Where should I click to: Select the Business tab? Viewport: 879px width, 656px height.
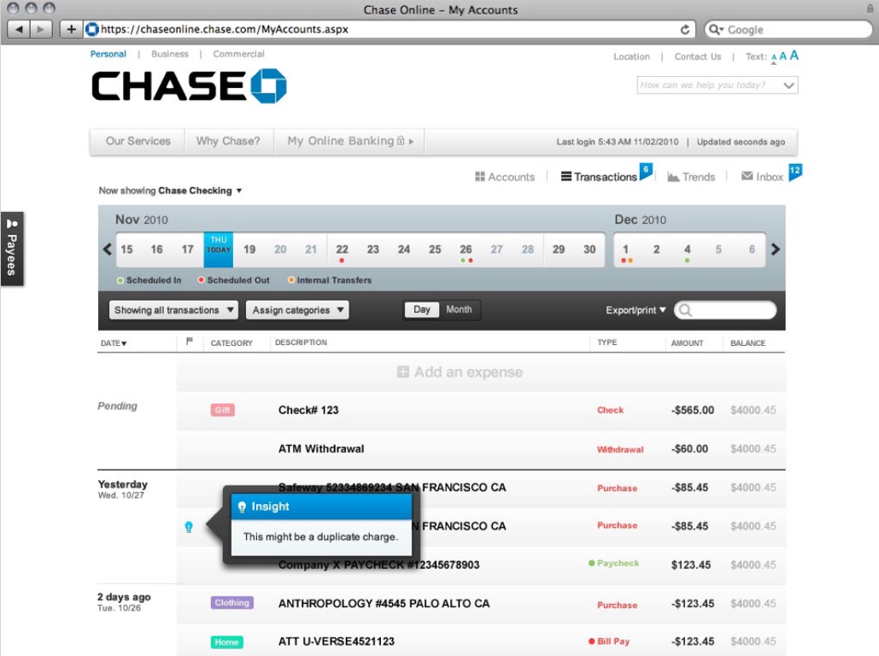click(170, 54)
